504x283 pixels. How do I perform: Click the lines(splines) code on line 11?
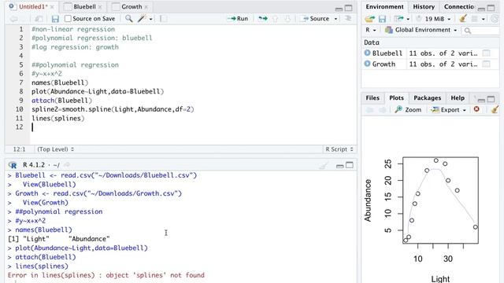point(57,119)
